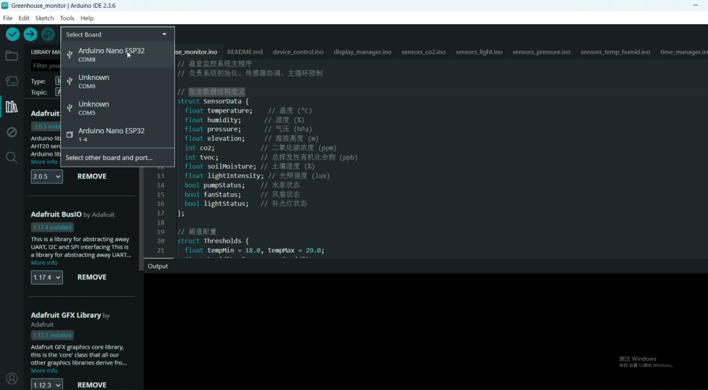The width and height of the screenshot is (708, 390).
Task: Click the port icon beside 1-4
Action: point(69,135)
